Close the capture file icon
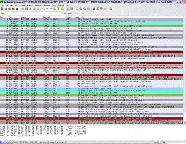186x144 pixels. tap(30, 9)
